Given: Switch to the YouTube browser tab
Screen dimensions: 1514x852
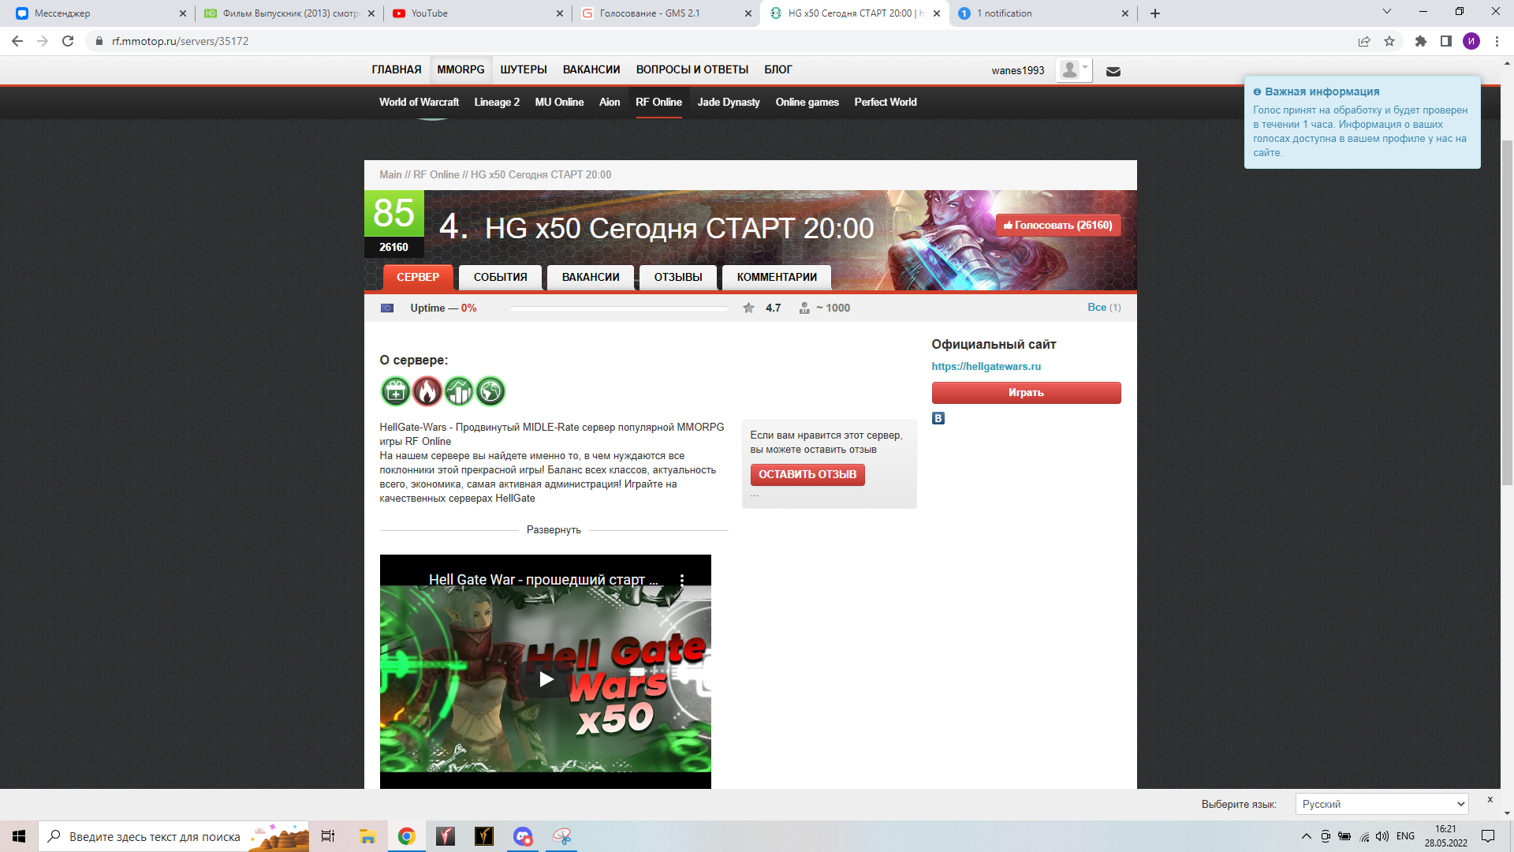Looking at the screenshot, I should [x=477, y=13].
